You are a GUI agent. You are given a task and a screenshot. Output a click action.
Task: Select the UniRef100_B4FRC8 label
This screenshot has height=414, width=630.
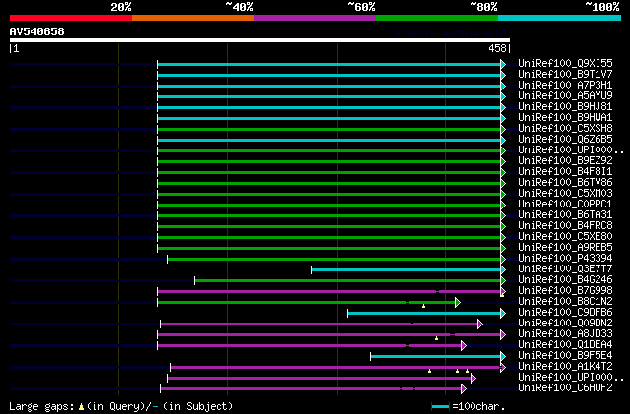click(x=565, y=226)
